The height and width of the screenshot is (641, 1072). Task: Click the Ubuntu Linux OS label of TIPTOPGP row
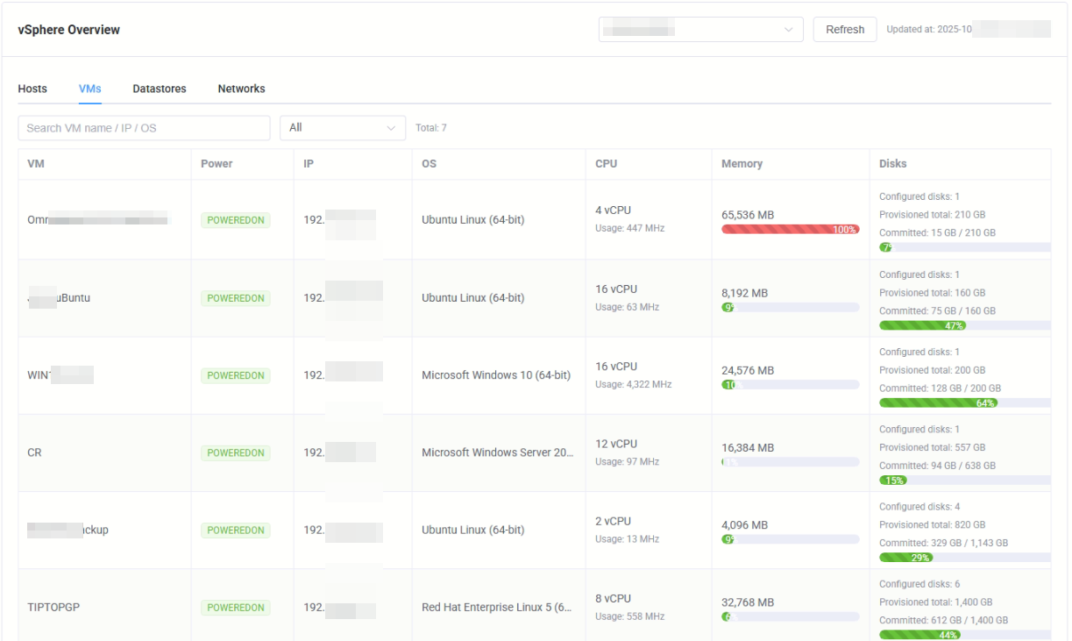coord(498,607)
